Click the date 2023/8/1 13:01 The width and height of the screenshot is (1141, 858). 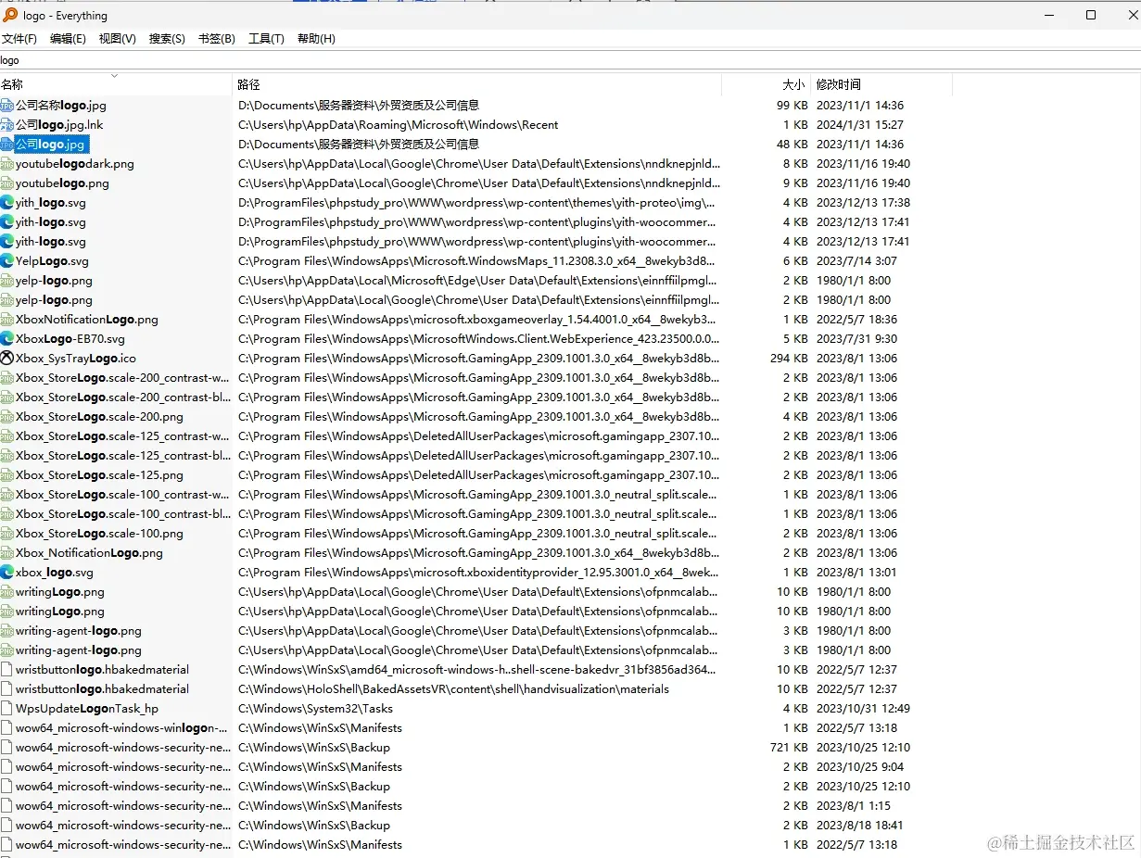tap(856, 573)
